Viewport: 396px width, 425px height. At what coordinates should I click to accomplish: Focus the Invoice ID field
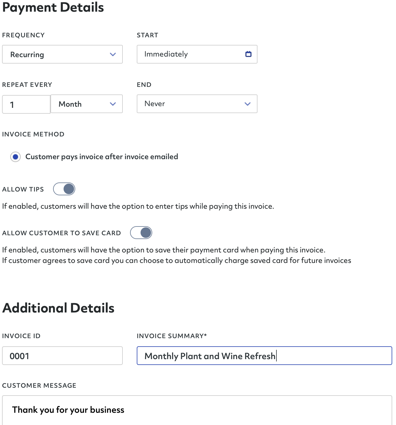pos(62,356)
